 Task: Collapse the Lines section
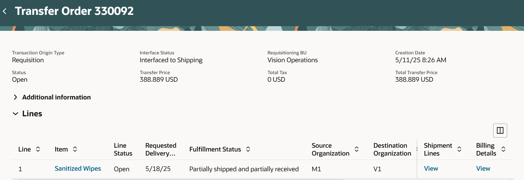16,114
